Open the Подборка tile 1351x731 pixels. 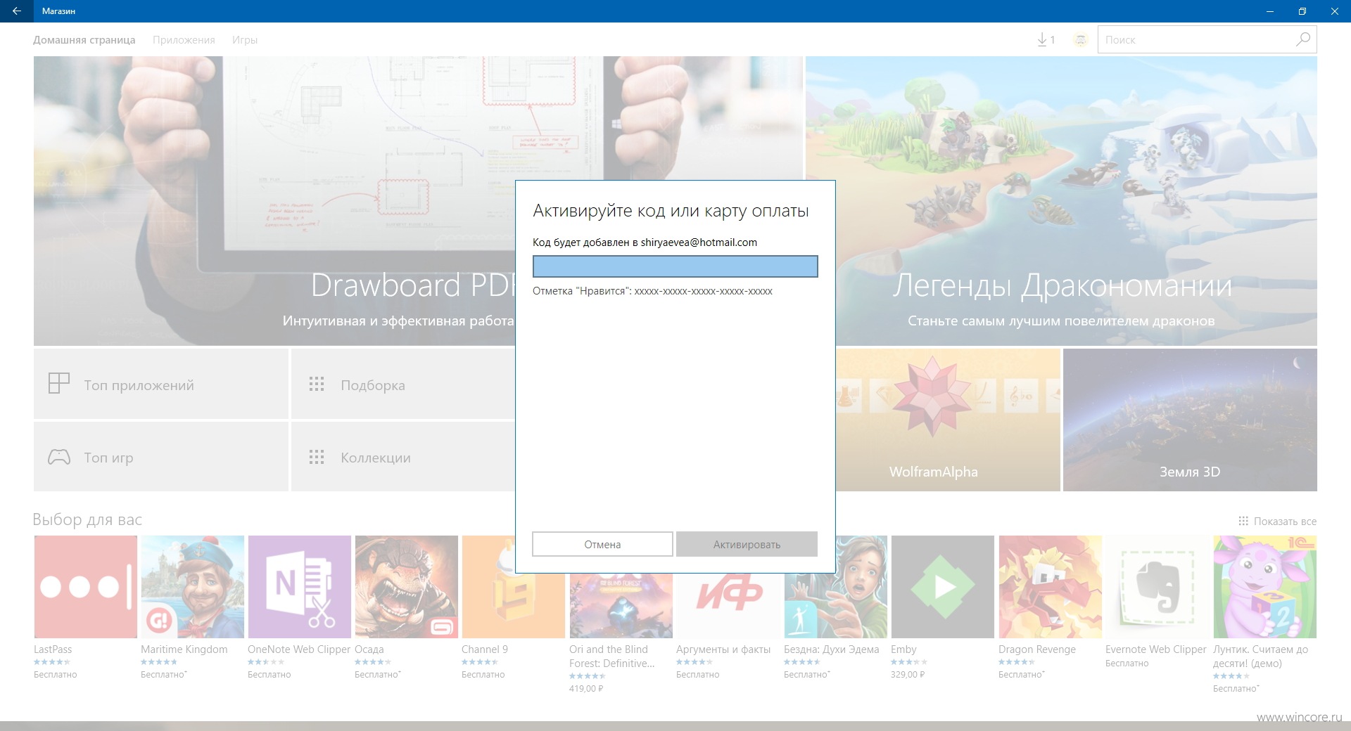coord(403,384)
